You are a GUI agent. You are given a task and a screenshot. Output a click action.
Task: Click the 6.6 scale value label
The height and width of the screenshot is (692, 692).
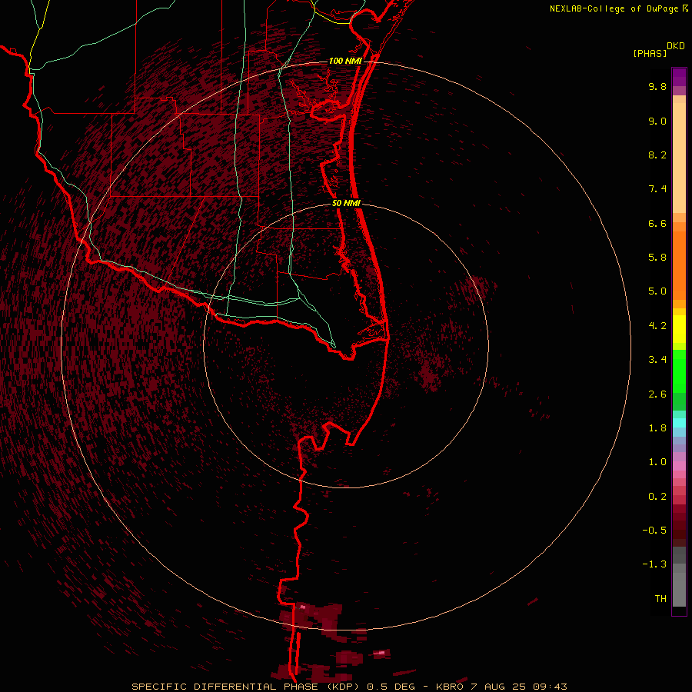coord(657,224)
